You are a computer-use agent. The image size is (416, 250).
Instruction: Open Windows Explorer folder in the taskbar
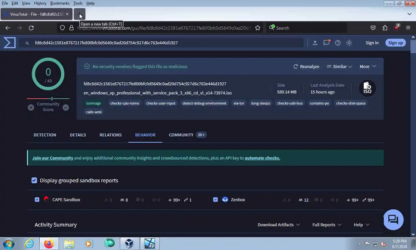coord(69,243)
